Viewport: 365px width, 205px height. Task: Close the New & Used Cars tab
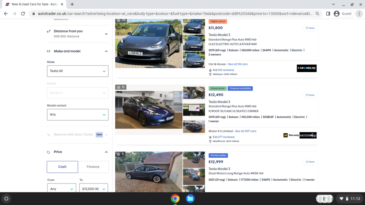tap(62, 4)
